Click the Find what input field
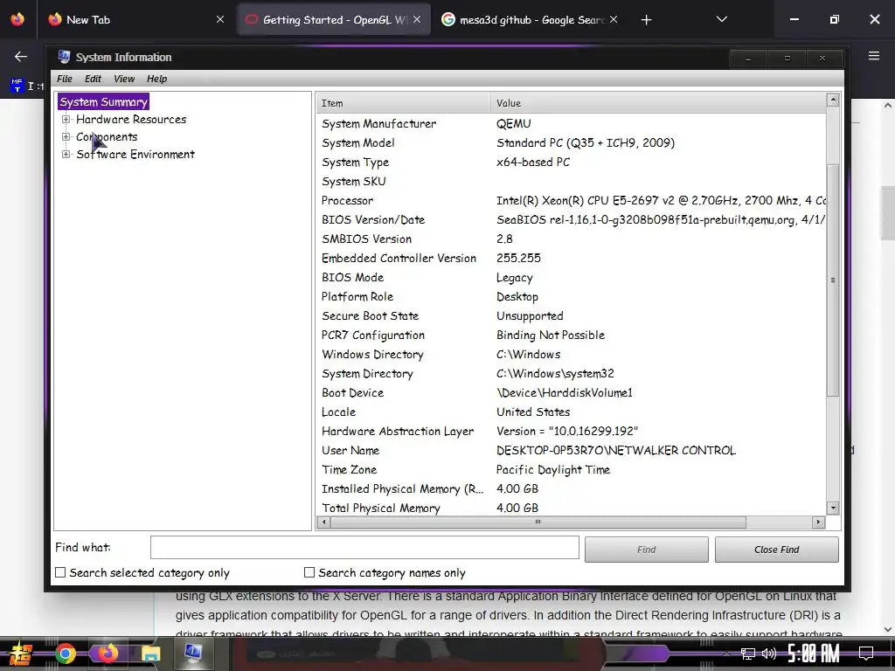 click(x=364, y=548)
